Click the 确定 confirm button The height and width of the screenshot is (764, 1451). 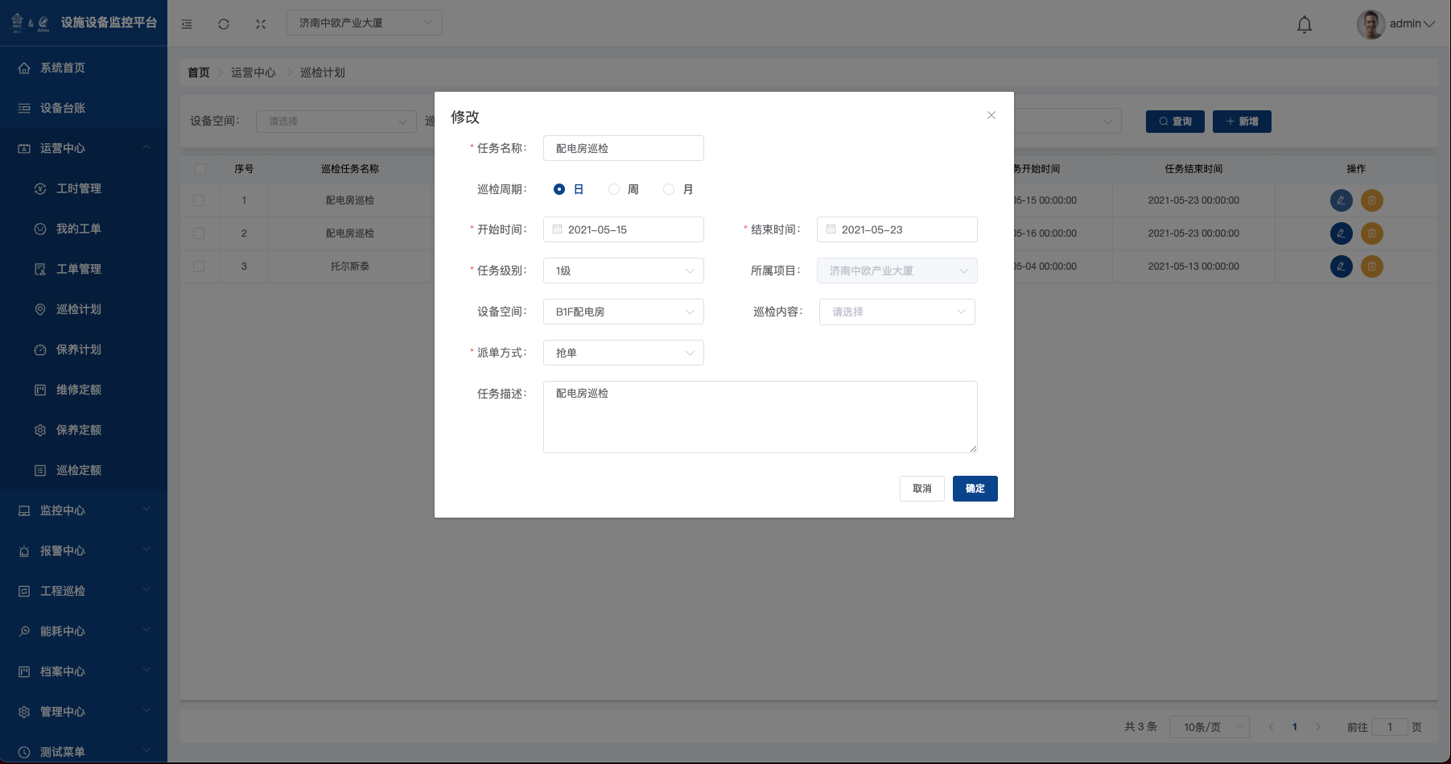975,489
